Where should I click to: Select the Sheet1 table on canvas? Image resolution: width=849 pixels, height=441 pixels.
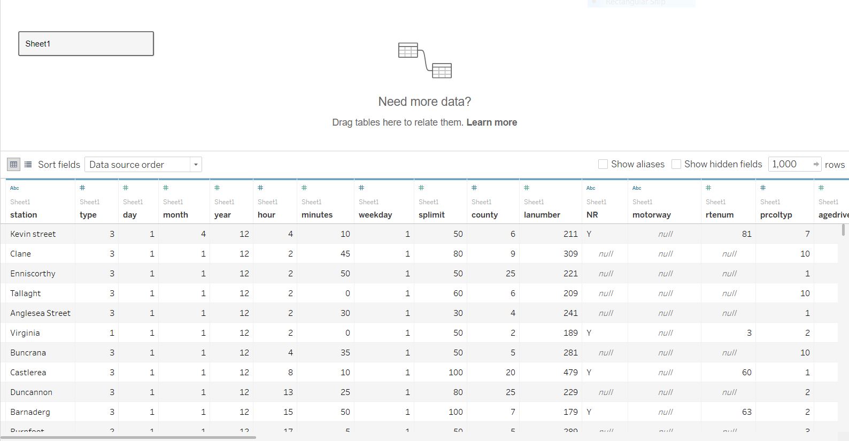pyautogui.click(x=86, y=44)
